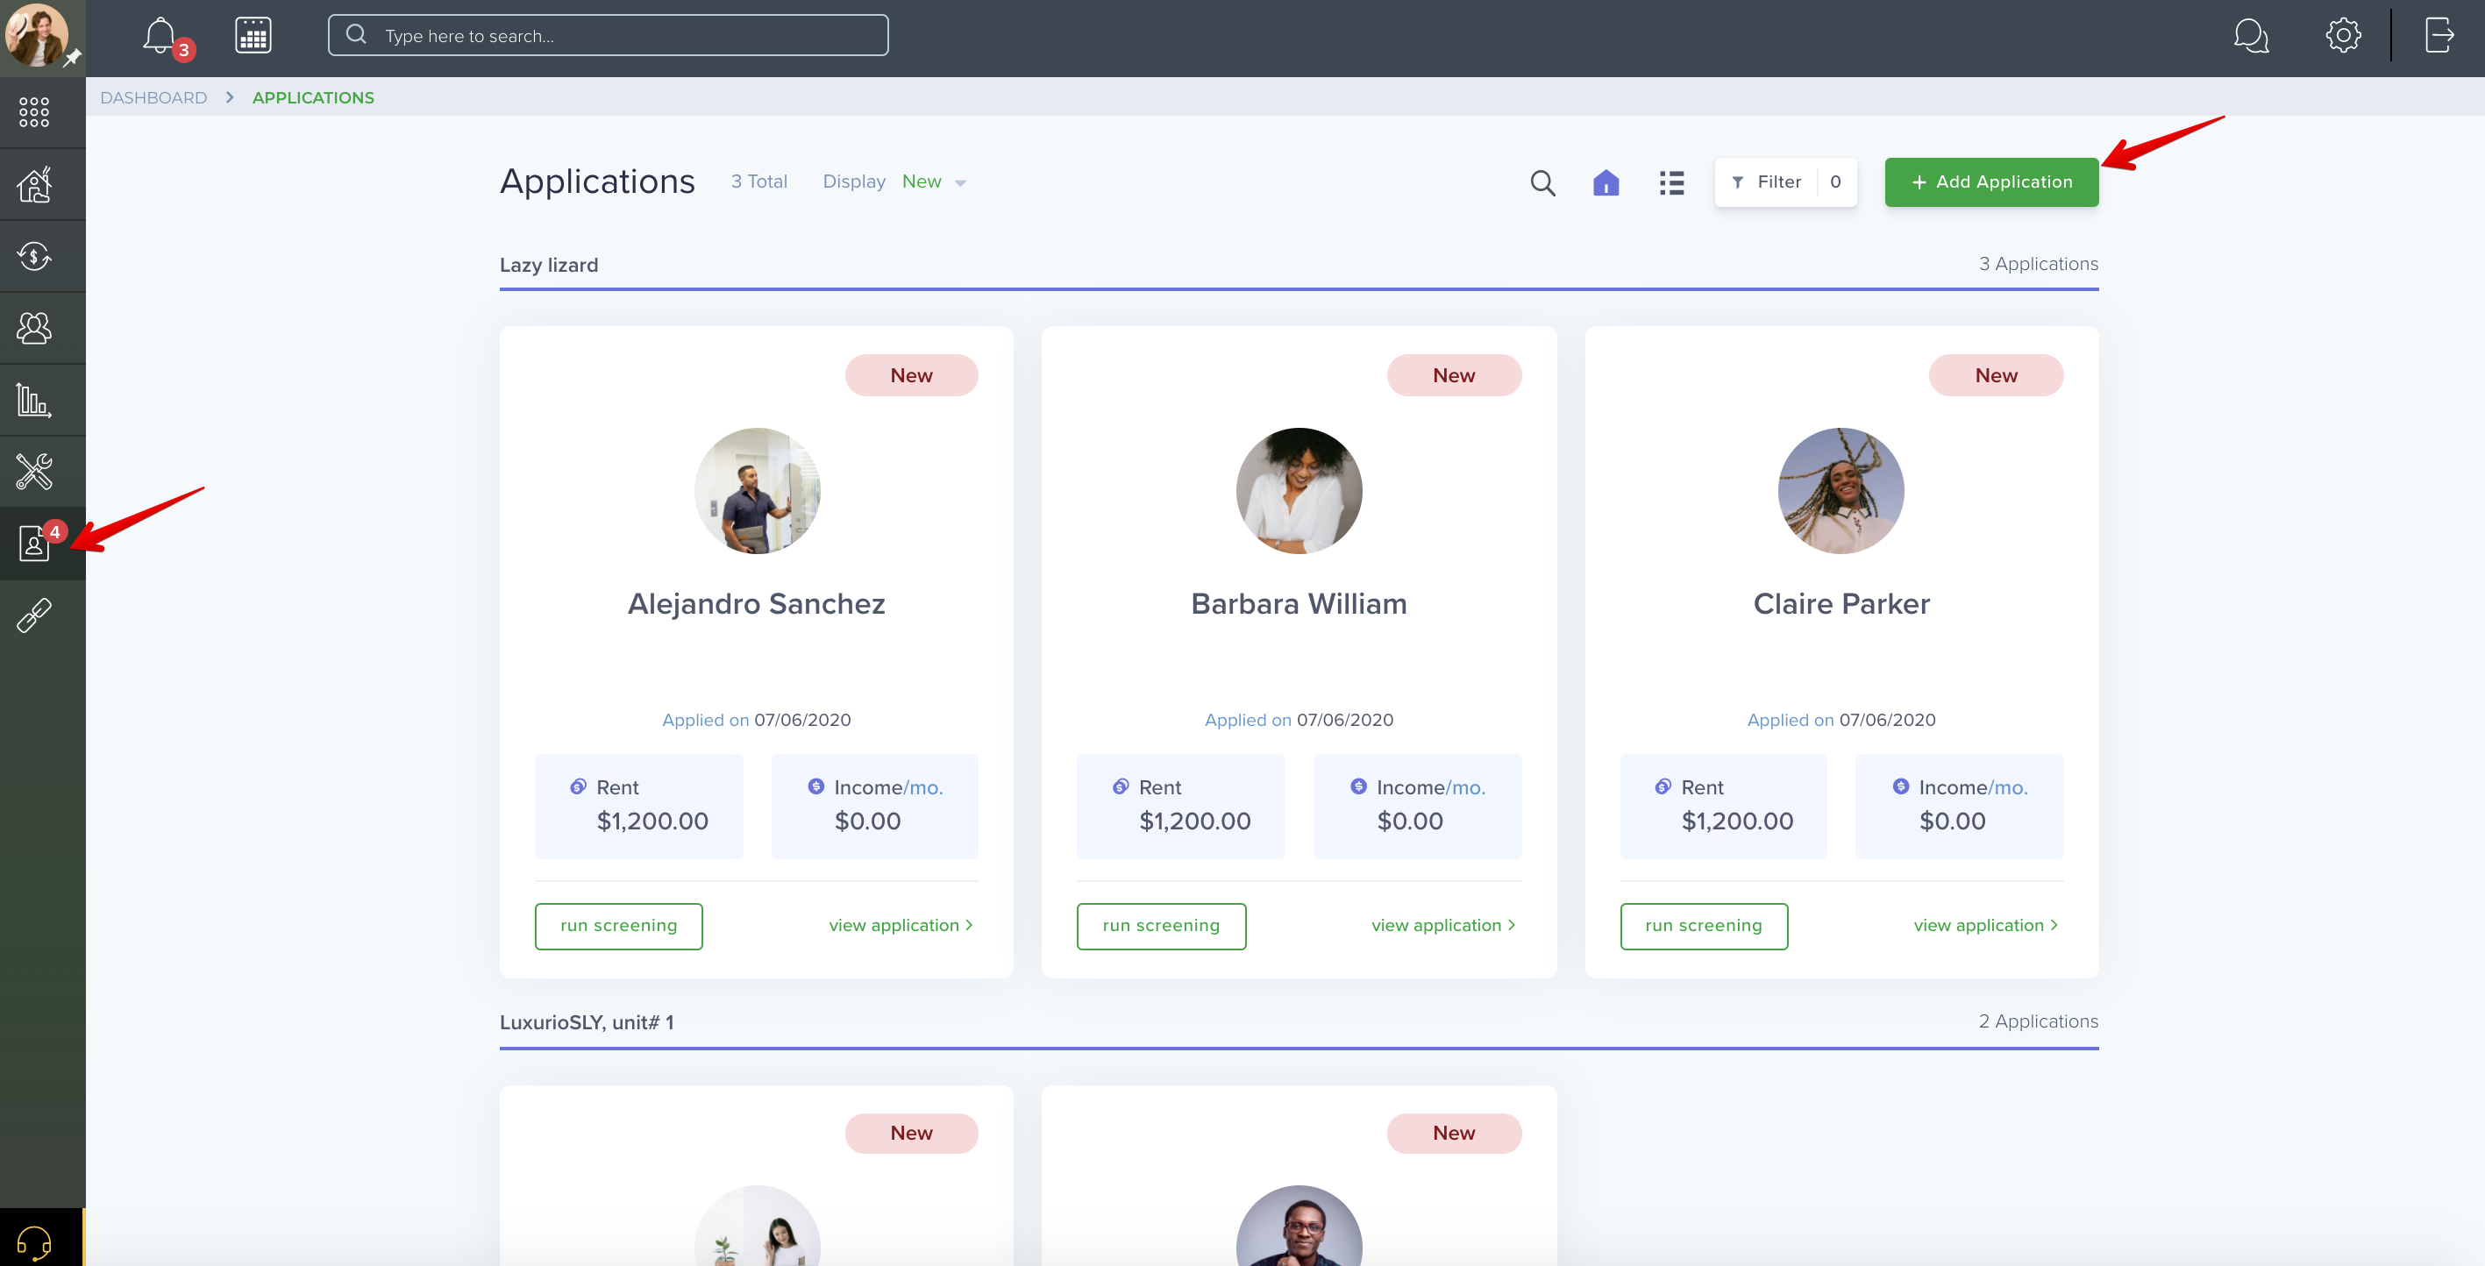This screenshot has height=1266, width=2485.
Task: Open the tenants people icon in sidebar
Action: pyautogui.click(x=34, y=329)
